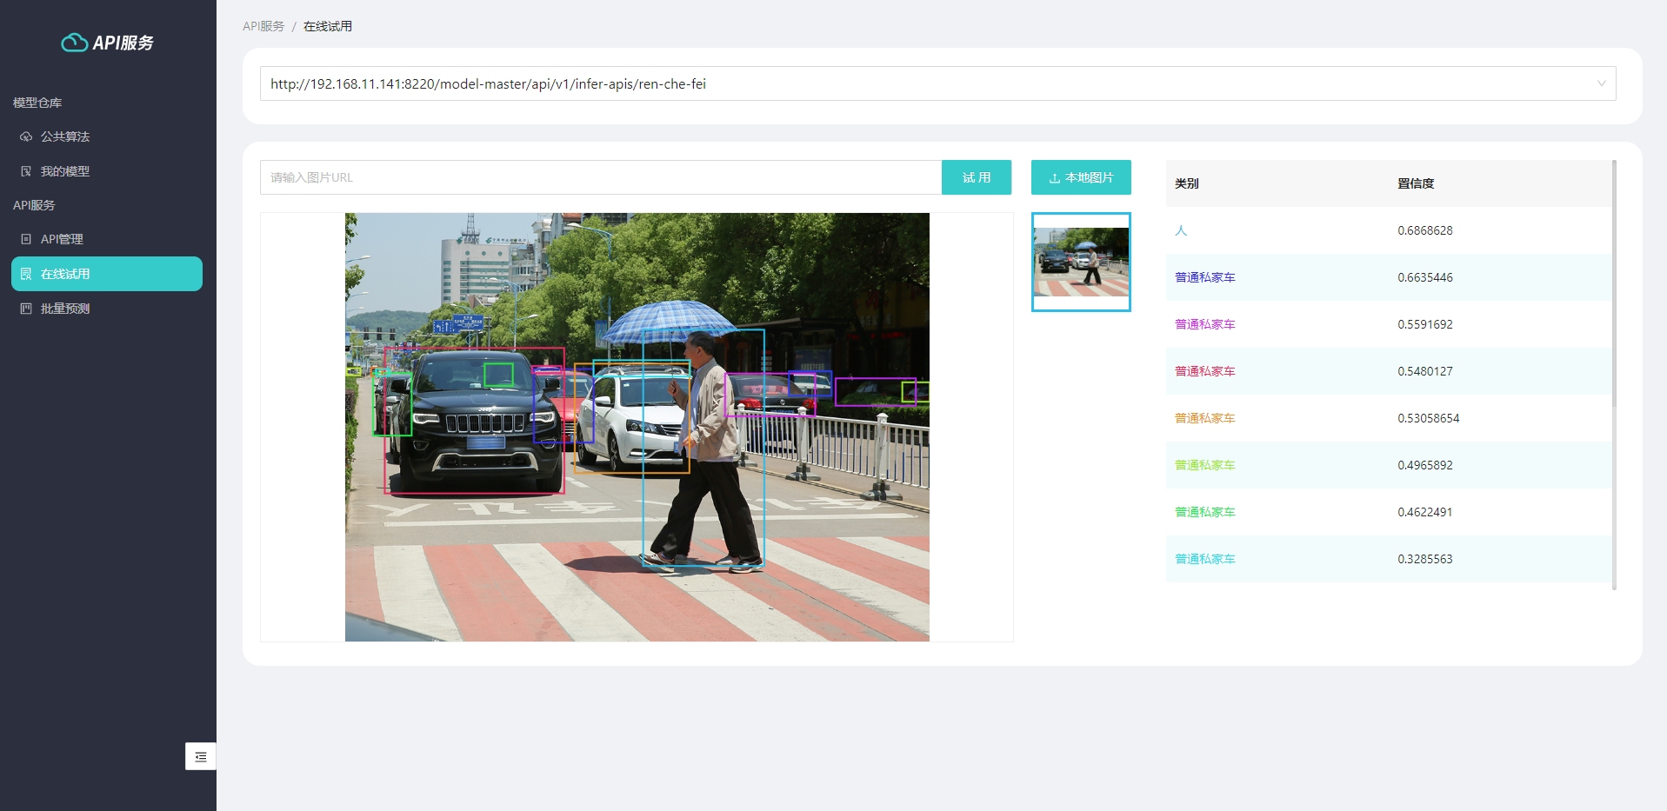Click the API服务 cloud logo icon
The height and width of the screenshot is (811, 1667).
click(x=75, y=43)
